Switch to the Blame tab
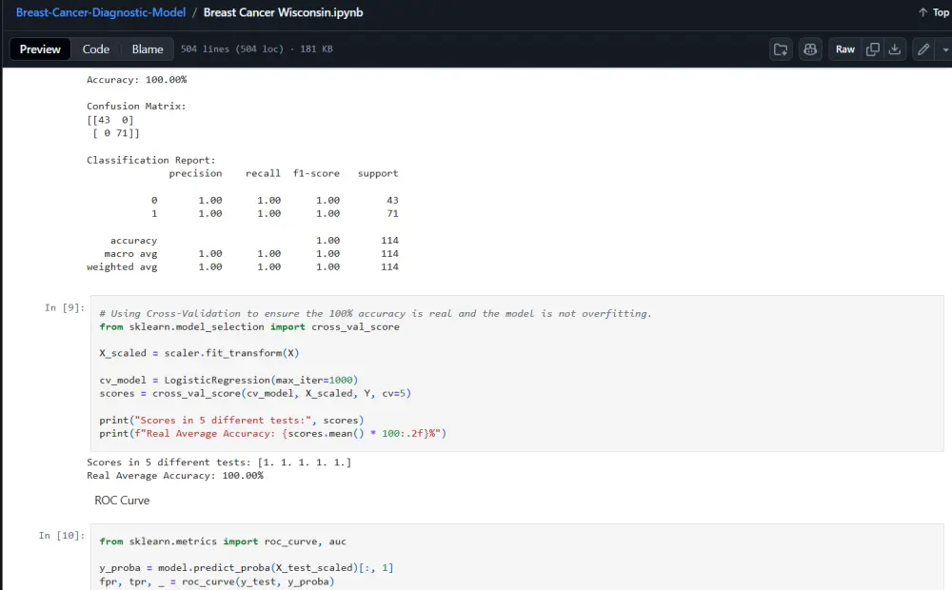This screenshot has width=952, height=590. tap(148, 48)
